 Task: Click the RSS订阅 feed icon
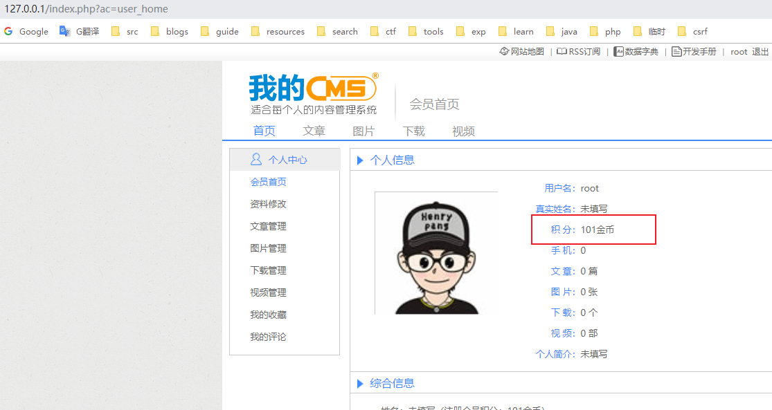(562, 52)
